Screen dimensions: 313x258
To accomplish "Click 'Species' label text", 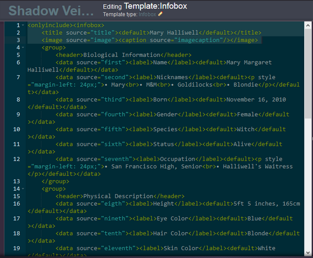I will (165, 130).
